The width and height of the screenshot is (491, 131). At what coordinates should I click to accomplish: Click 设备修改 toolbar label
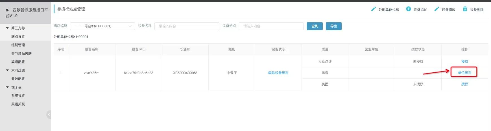[x=449, y=10]
